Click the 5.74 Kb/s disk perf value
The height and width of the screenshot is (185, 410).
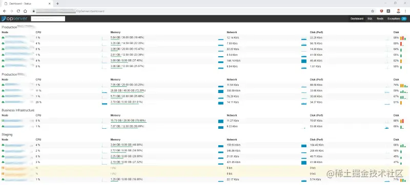coord(315,179)
